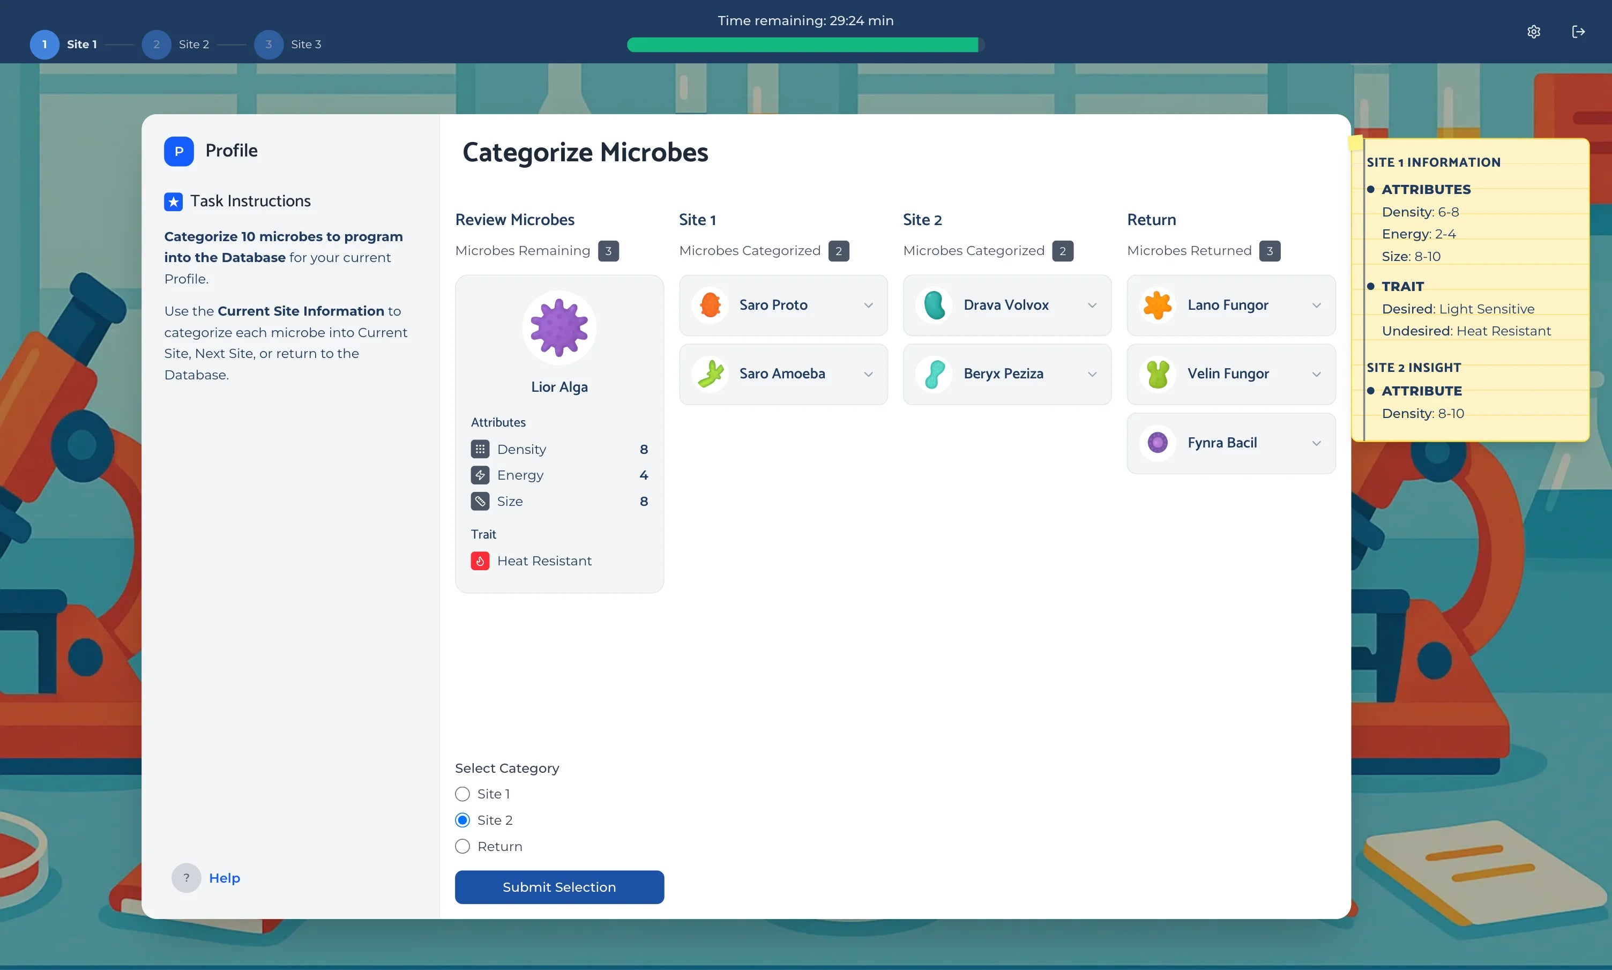Screen dimensions: 1612x970
Task: Click the green time remaining progress bar
Action: [x=802, y=44]
